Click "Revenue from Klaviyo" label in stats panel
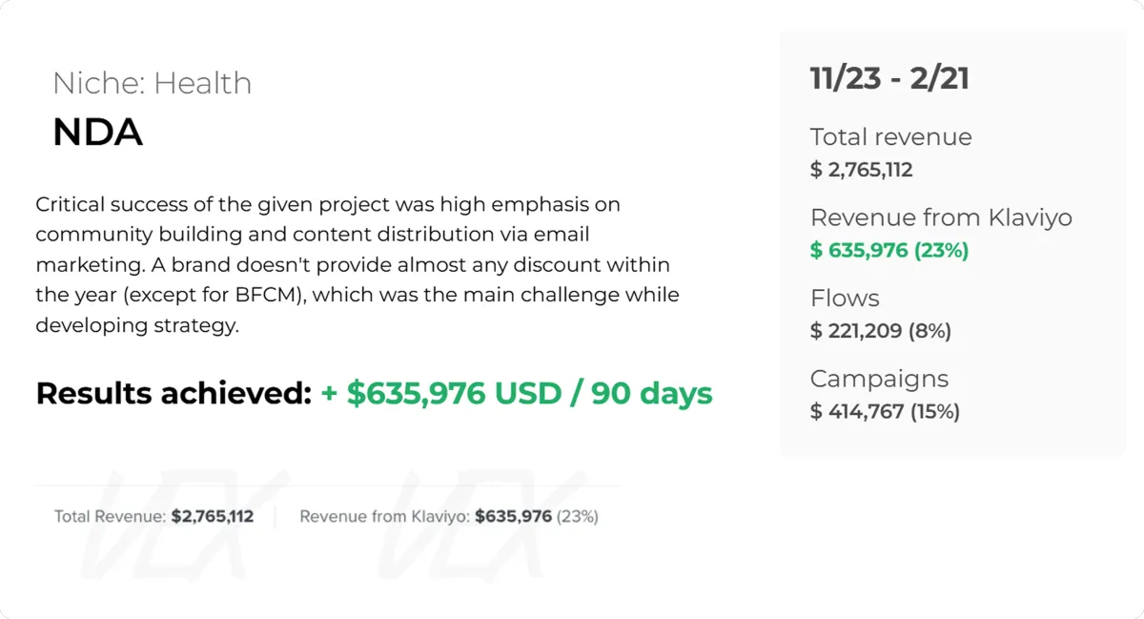 [941, 217]
